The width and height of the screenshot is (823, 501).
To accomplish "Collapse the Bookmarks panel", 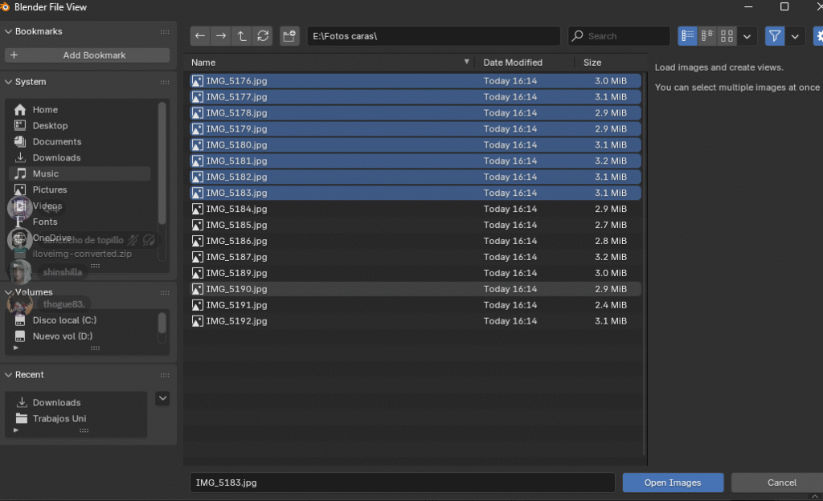I will coord(9,31).
